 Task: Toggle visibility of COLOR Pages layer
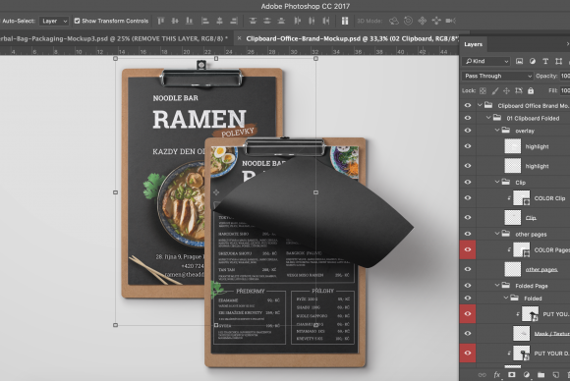click(x=468, y=249)
